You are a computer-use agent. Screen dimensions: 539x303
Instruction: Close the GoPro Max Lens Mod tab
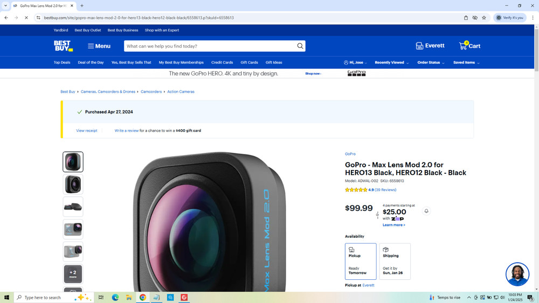click(72, 6)
